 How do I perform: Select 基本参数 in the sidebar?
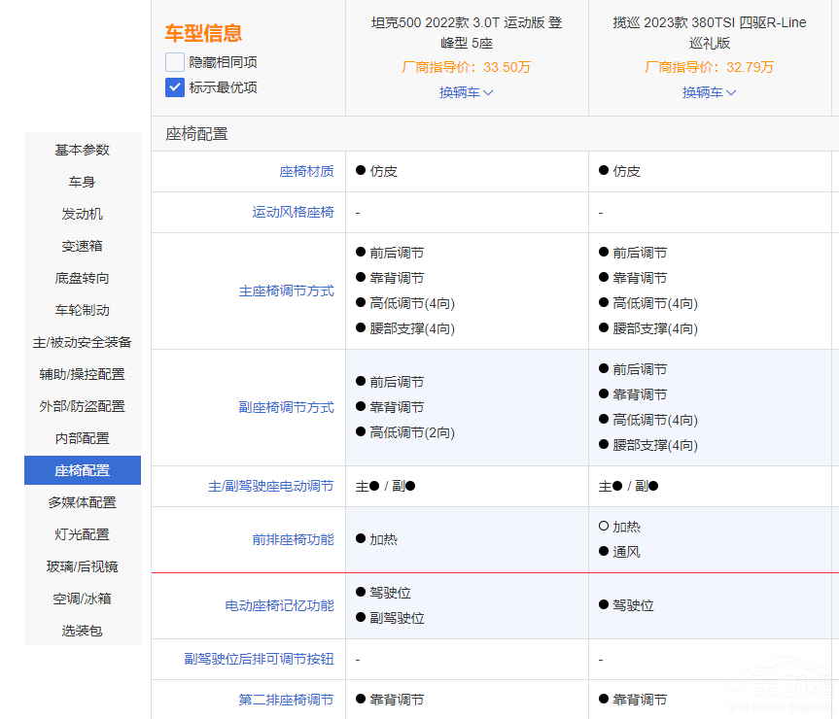coord(83,150)
